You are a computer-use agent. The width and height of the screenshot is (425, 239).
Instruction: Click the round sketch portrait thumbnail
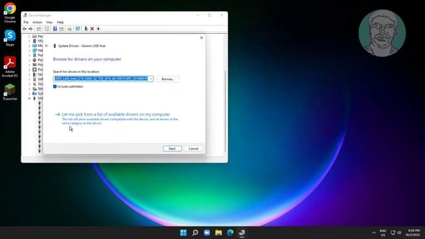tap(382, 33)
